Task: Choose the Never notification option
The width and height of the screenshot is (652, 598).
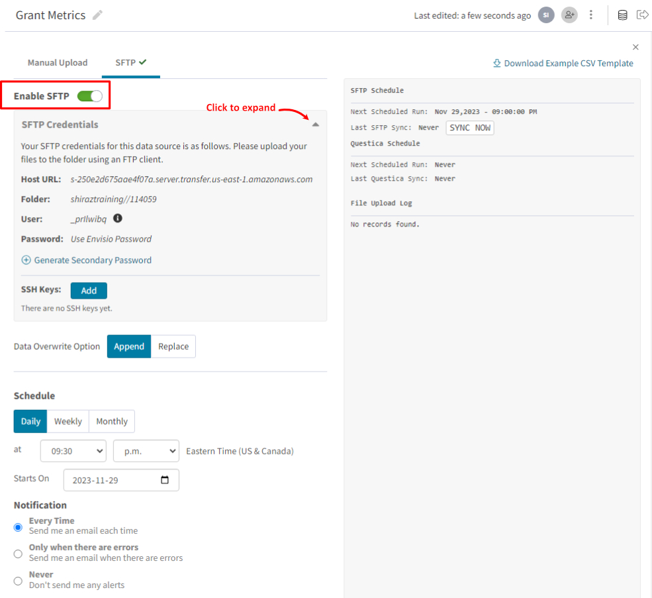Action: (18, 581)
